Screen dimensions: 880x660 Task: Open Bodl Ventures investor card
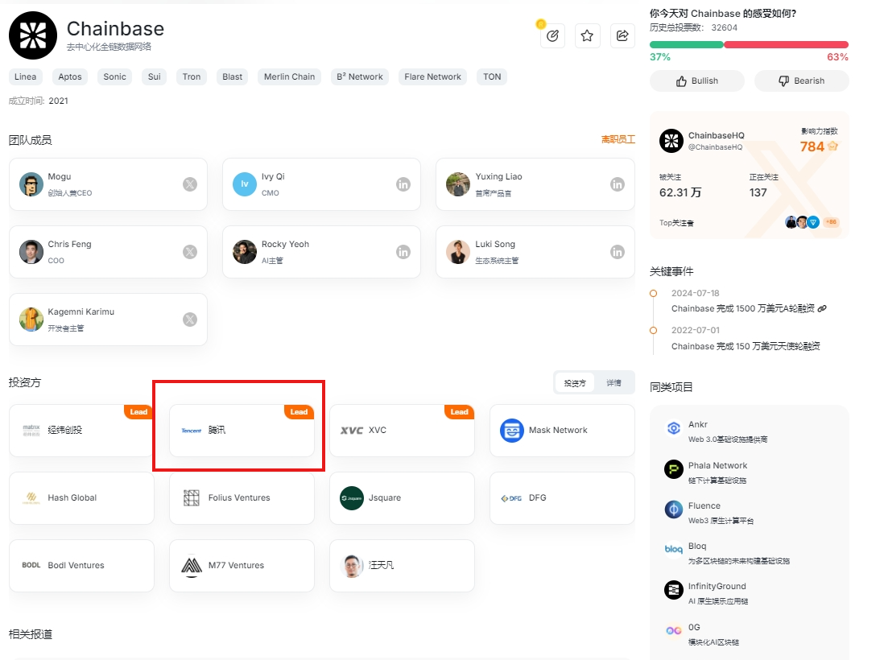[x=81, y=566]
